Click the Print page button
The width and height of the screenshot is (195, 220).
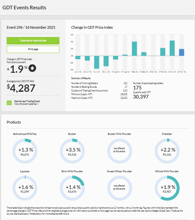(33, 49)
